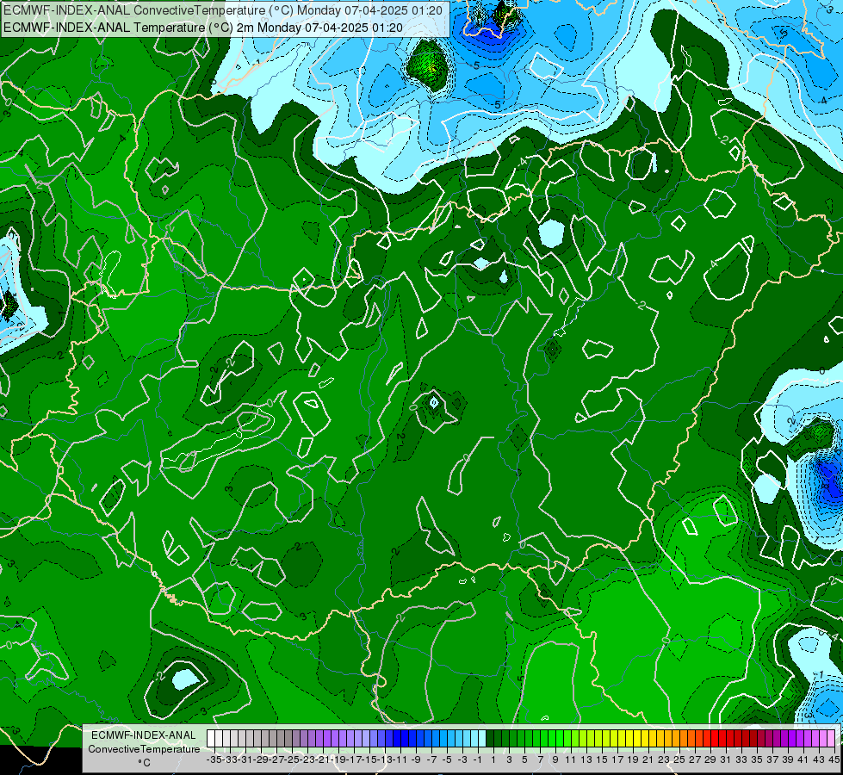
Task: Click the ConvectiveTemperature label in the legend
Action: [144, 748]
